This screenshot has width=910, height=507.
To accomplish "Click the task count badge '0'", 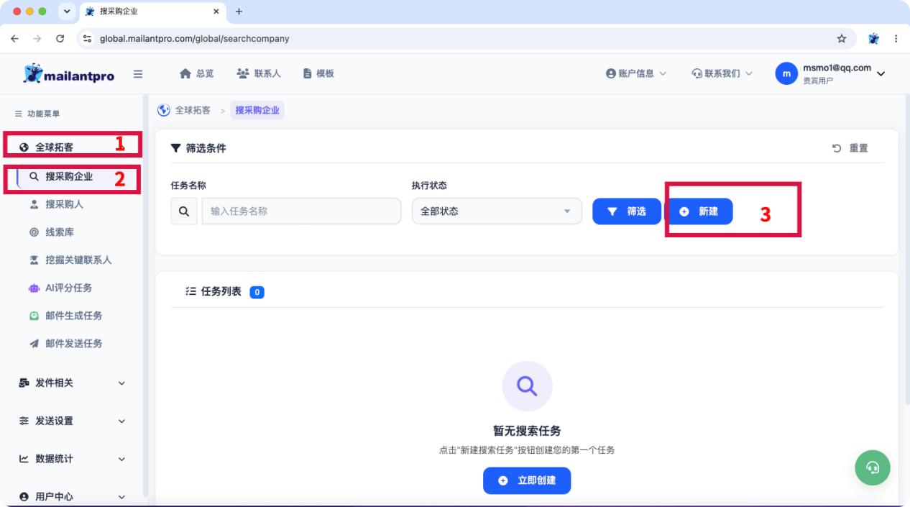I will pos(257,292).
